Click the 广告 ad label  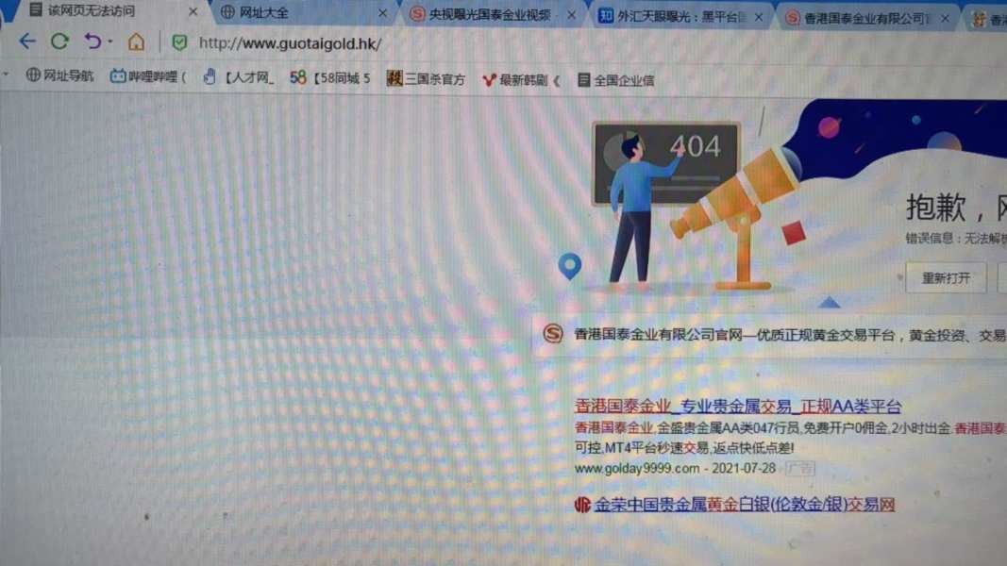(x=800, y=469)
